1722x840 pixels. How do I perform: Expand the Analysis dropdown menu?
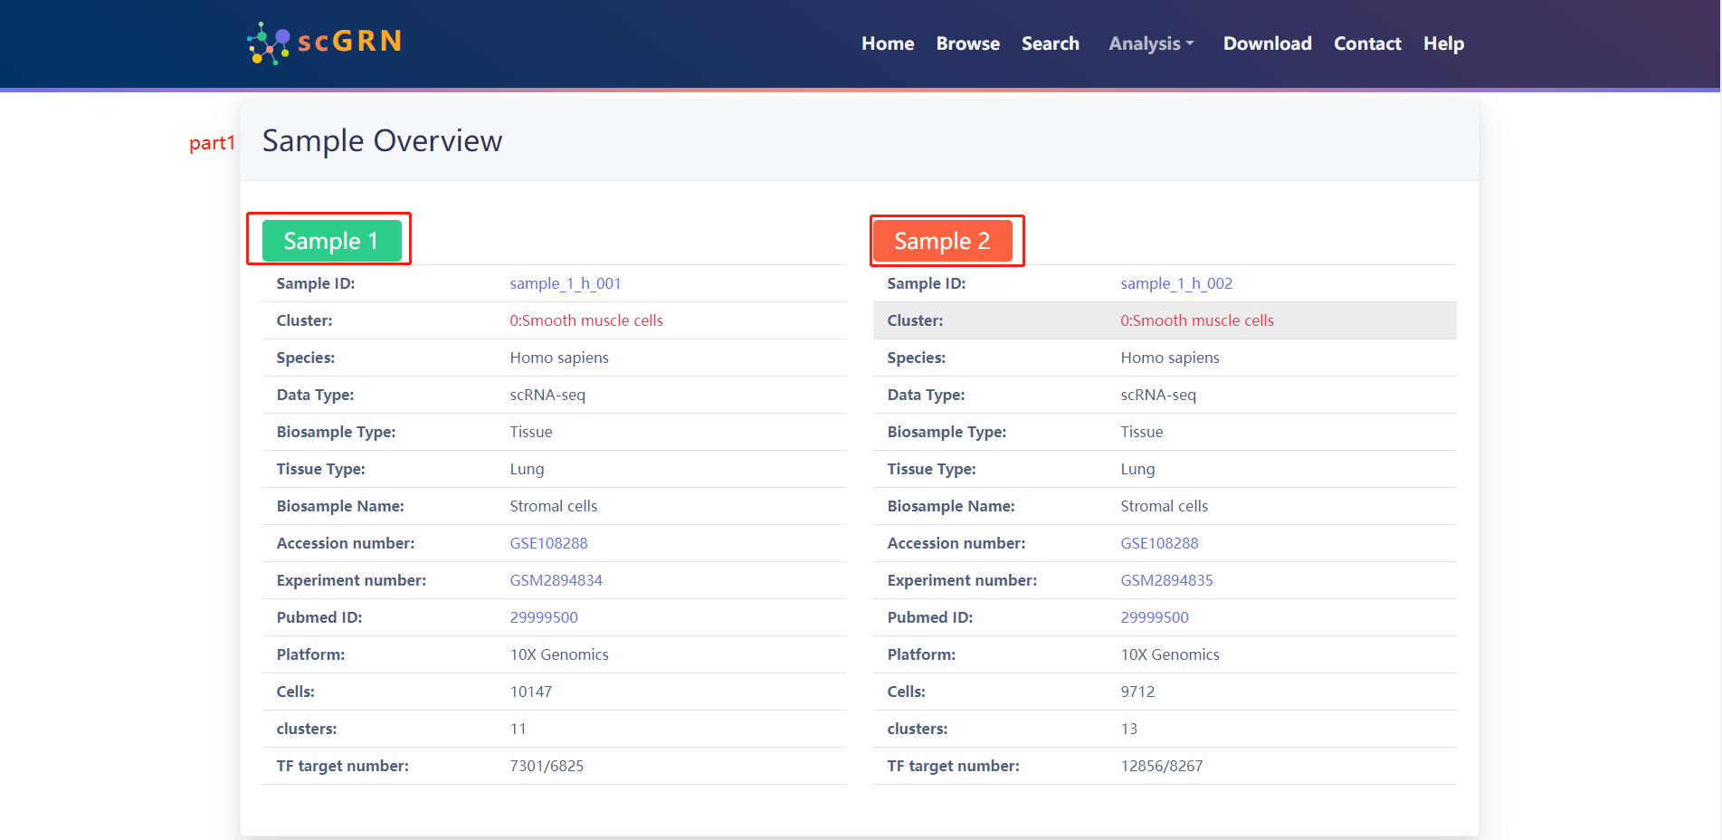pos(1151,43)
